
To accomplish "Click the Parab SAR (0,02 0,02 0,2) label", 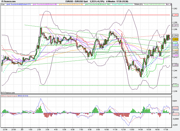I will click(x=154, y=4).
